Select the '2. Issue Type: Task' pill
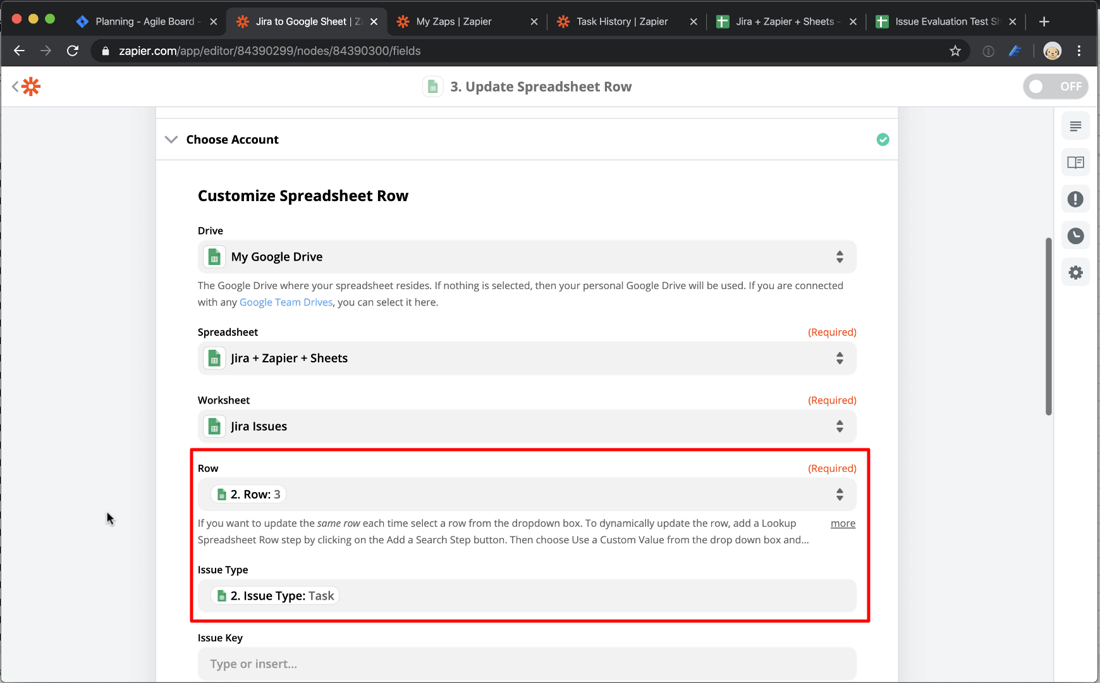The height and width of the screenshot is (683, 1100). coord(275,596)
